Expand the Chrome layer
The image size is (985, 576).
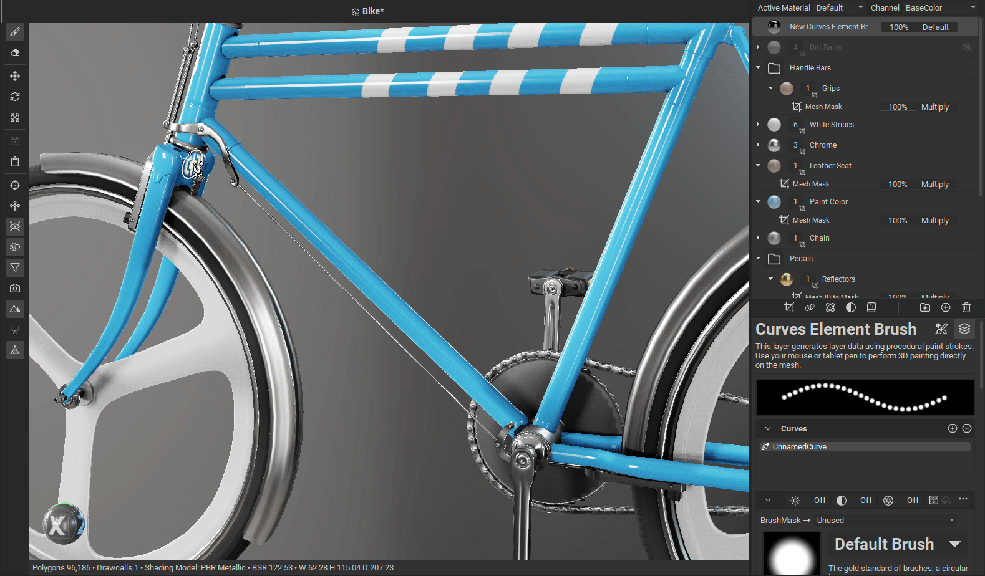758,145
